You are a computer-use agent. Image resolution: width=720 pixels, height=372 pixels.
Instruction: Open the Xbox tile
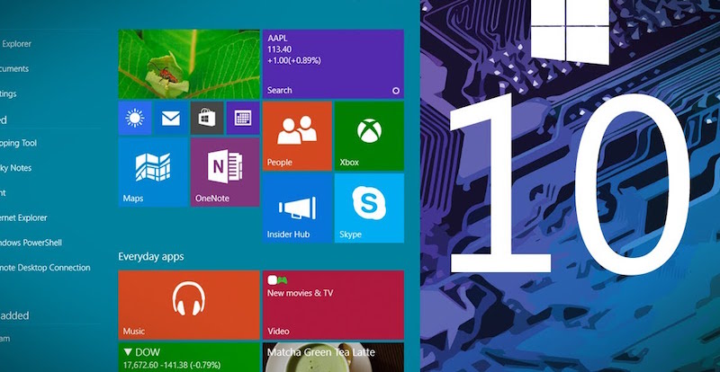tap(369, 137)
